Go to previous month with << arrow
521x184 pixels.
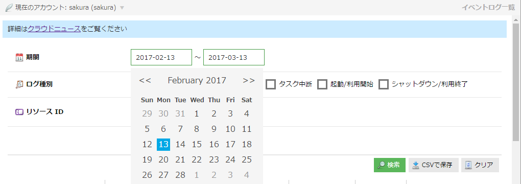click(x=145, y=81)
